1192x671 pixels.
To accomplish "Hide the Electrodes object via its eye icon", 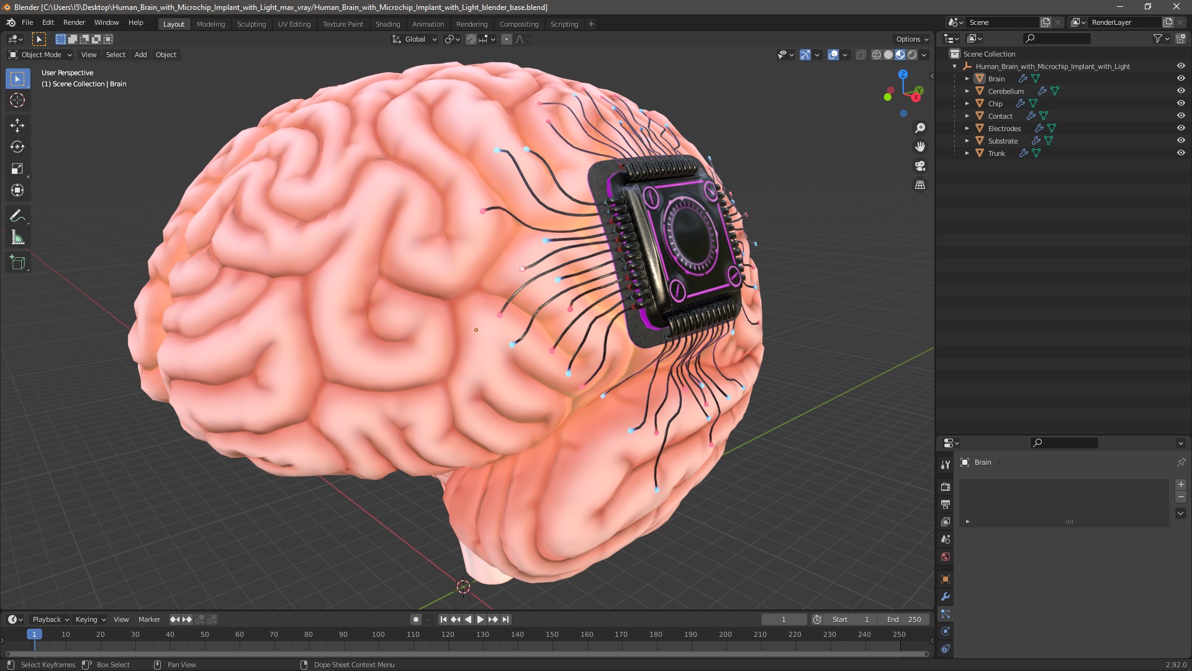I will point(1181,128).
